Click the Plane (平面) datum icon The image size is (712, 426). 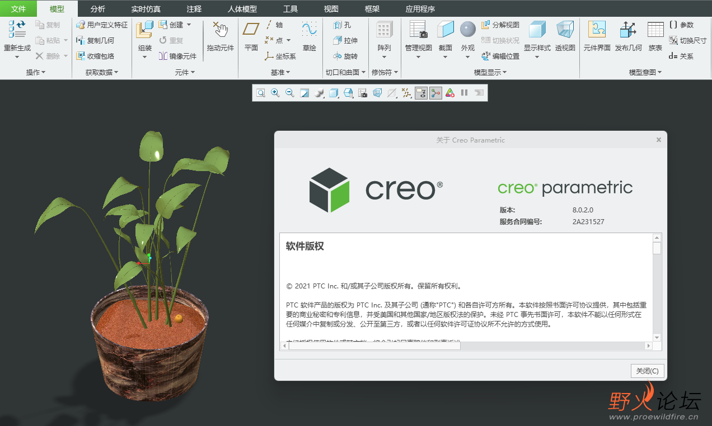[x=251, y=29]
